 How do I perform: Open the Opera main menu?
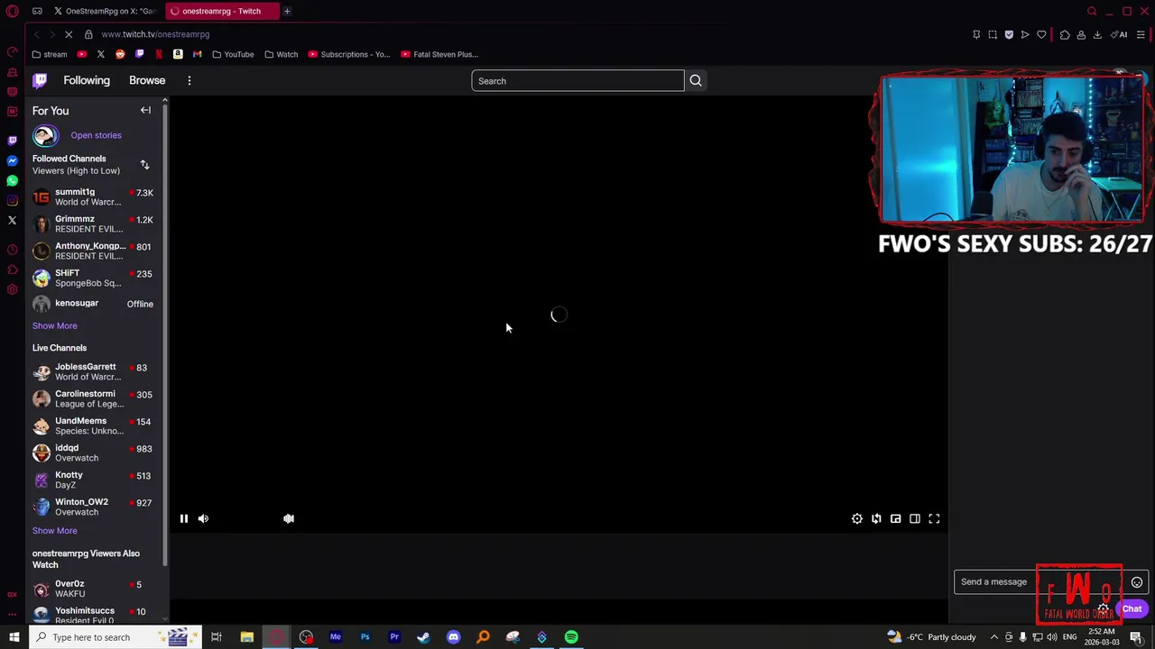coord(12,11)
